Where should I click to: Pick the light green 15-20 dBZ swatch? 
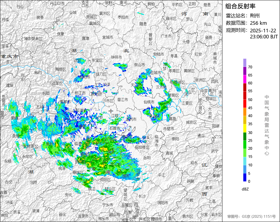point(245,153)
